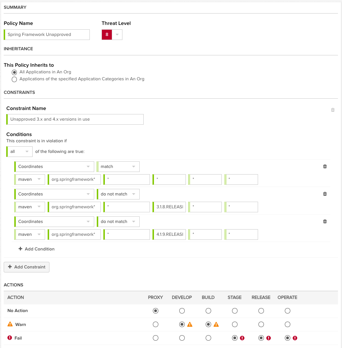Set RELEASE stage to No Action
342x348 pixels.
pyautogui.click(x=261, y=311)
